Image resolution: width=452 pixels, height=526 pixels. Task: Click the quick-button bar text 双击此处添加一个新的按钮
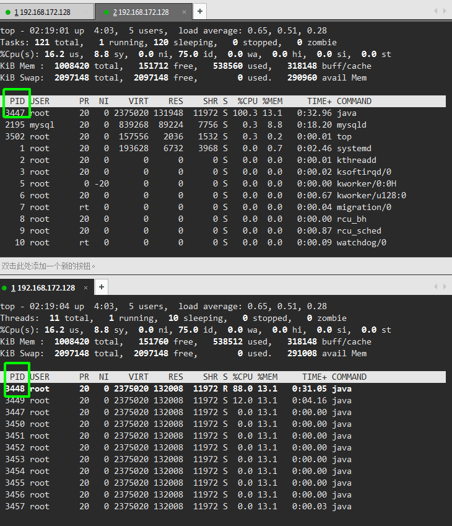coord(48,266)
